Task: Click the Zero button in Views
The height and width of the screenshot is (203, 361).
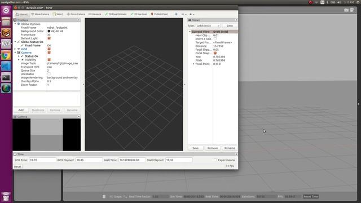Action: click(x=230, y=26)
